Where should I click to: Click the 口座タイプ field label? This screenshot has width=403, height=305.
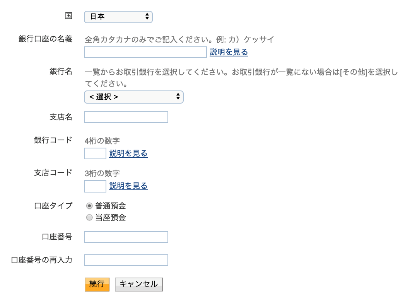point(53,205)
